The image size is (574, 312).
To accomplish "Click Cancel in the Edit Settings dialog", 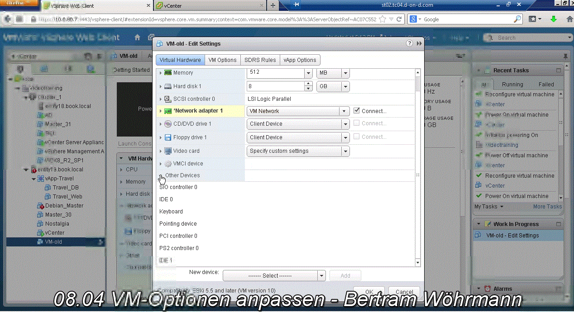I will [404, 292].
